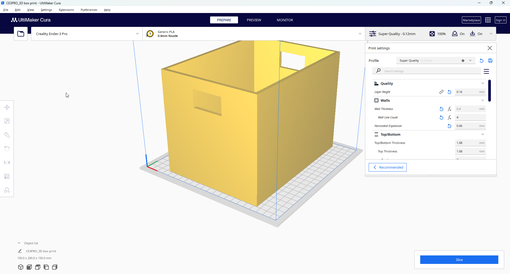
Task: Click the adhesion On icon
Action: (473, 34)
